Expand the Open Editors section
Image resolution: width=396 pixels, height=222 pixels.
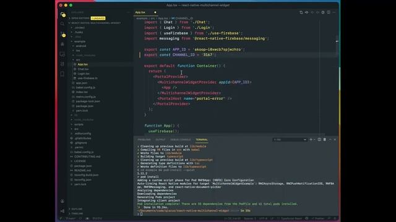pos(80,18)
